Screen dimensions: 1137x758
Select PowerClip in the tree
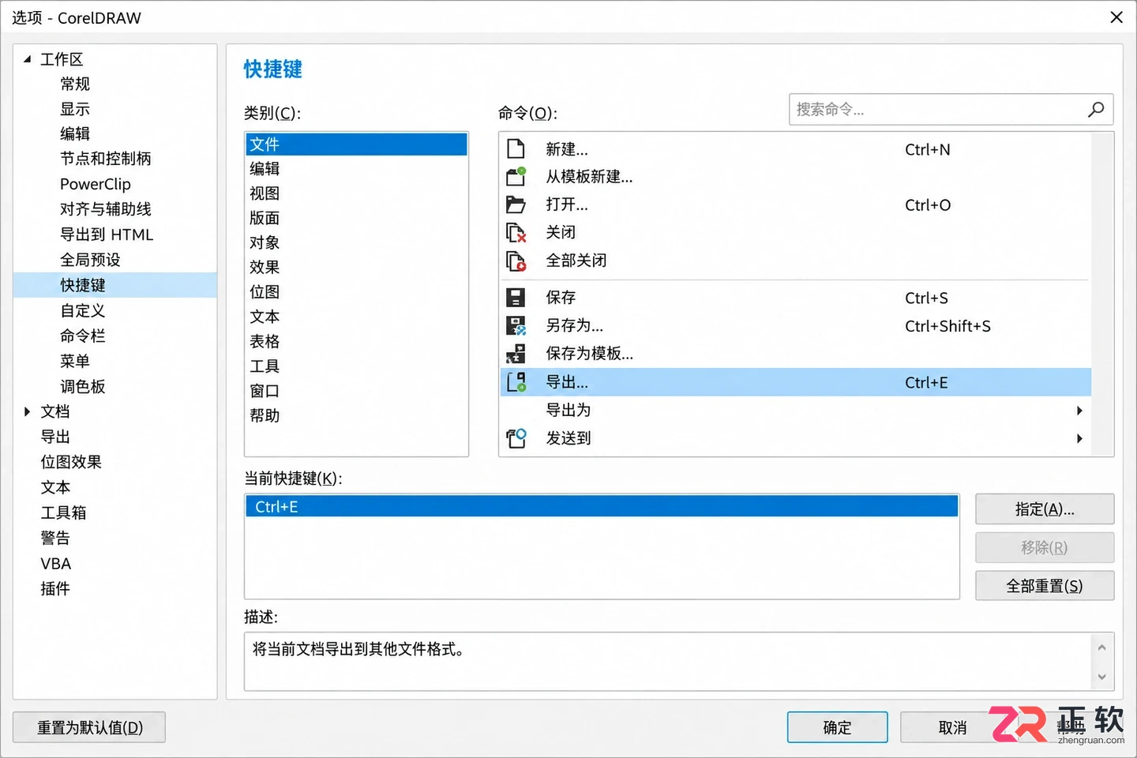coord(96,184)
